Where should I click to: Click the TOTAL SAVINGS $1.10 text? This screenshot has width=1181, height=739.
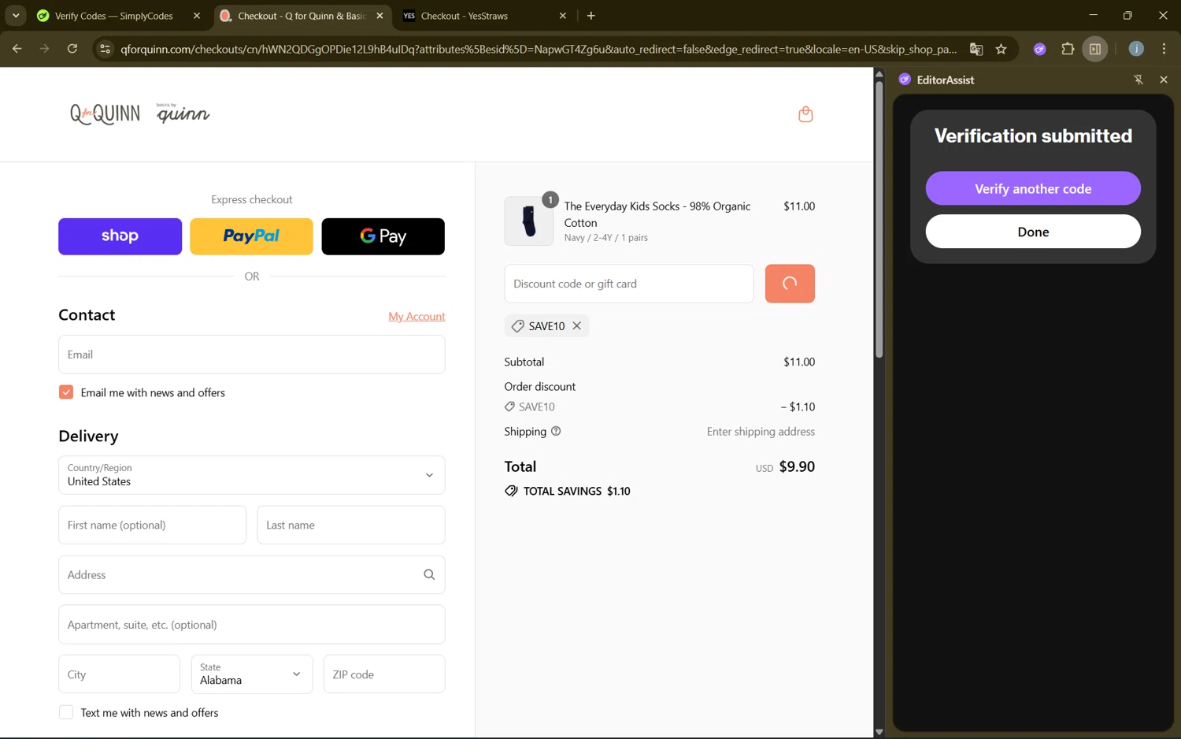(x=576, y=491)
